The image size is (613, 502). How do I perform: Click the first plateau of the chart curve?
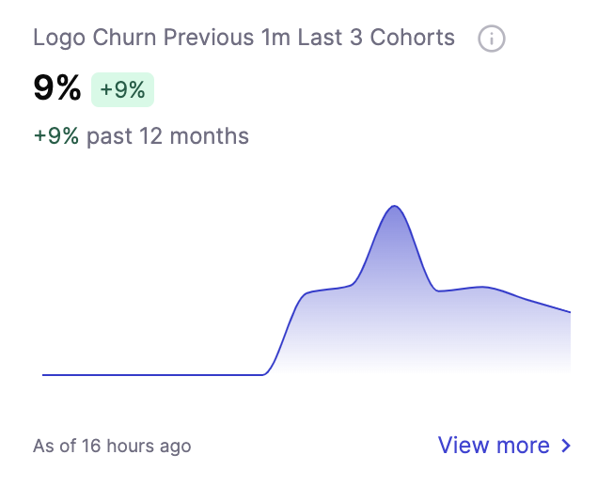click(328, 290)
